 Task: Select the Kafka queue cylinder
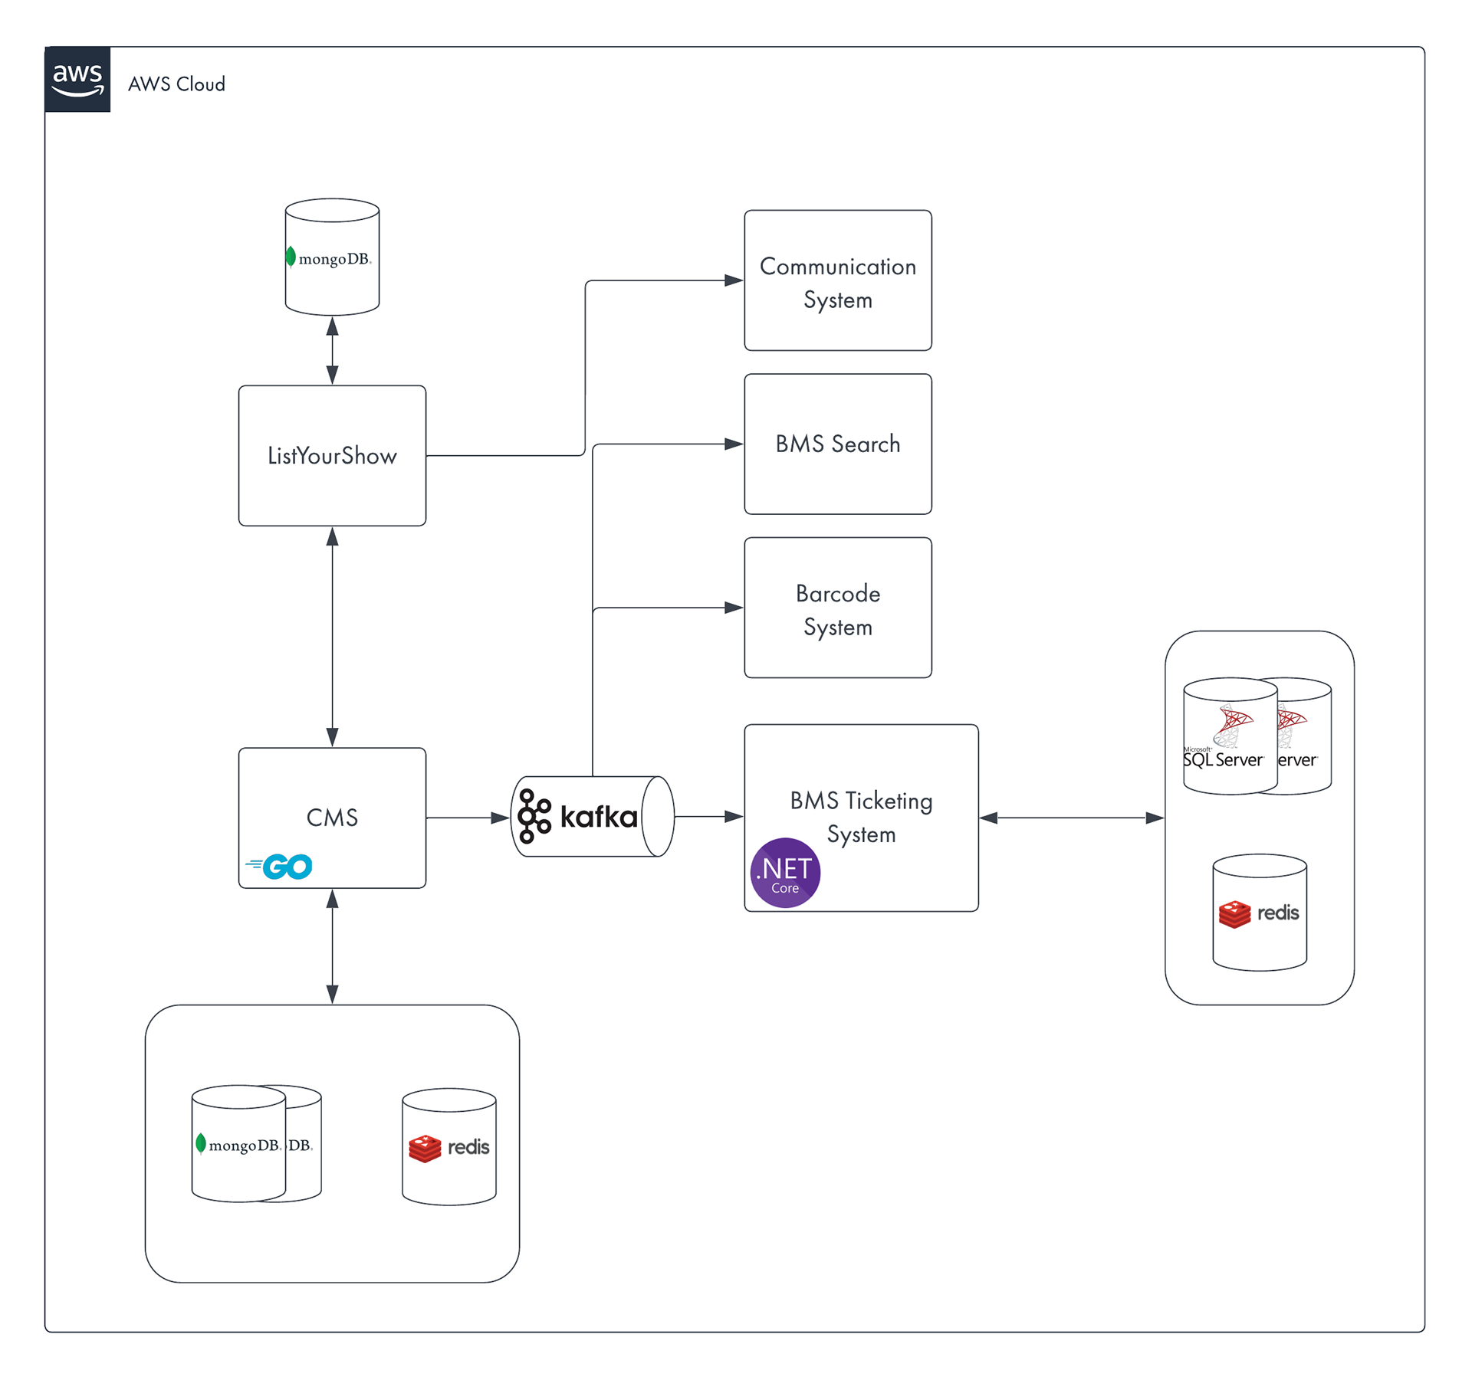pyautogui.click(x=591, y=817)
